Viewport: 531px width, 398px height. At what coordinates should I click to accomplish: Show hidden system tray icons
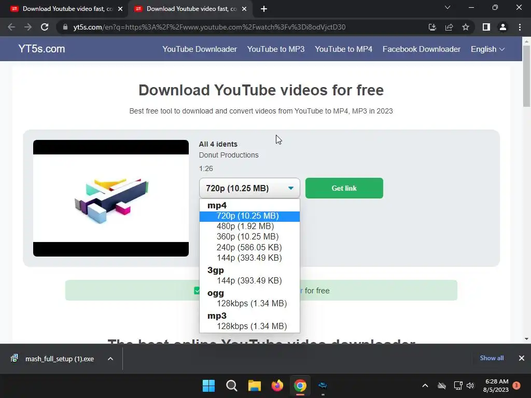[x=425, y=386]
